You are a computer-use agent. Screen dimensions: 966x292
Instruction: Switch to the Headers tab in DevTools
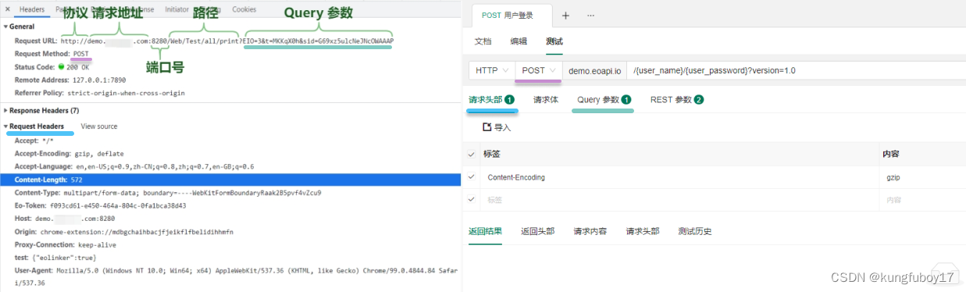pyautogui.click(x=32, y=9)
